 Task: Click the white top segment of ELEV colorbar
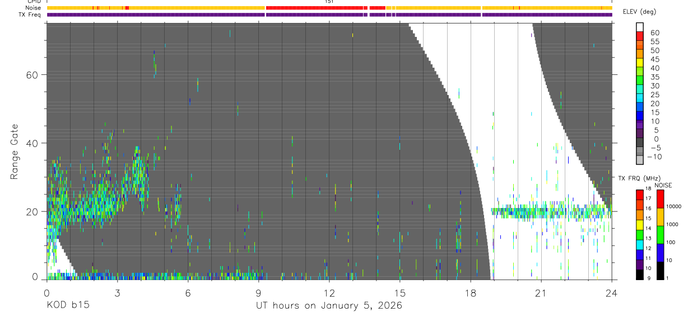tap(640, 27)
